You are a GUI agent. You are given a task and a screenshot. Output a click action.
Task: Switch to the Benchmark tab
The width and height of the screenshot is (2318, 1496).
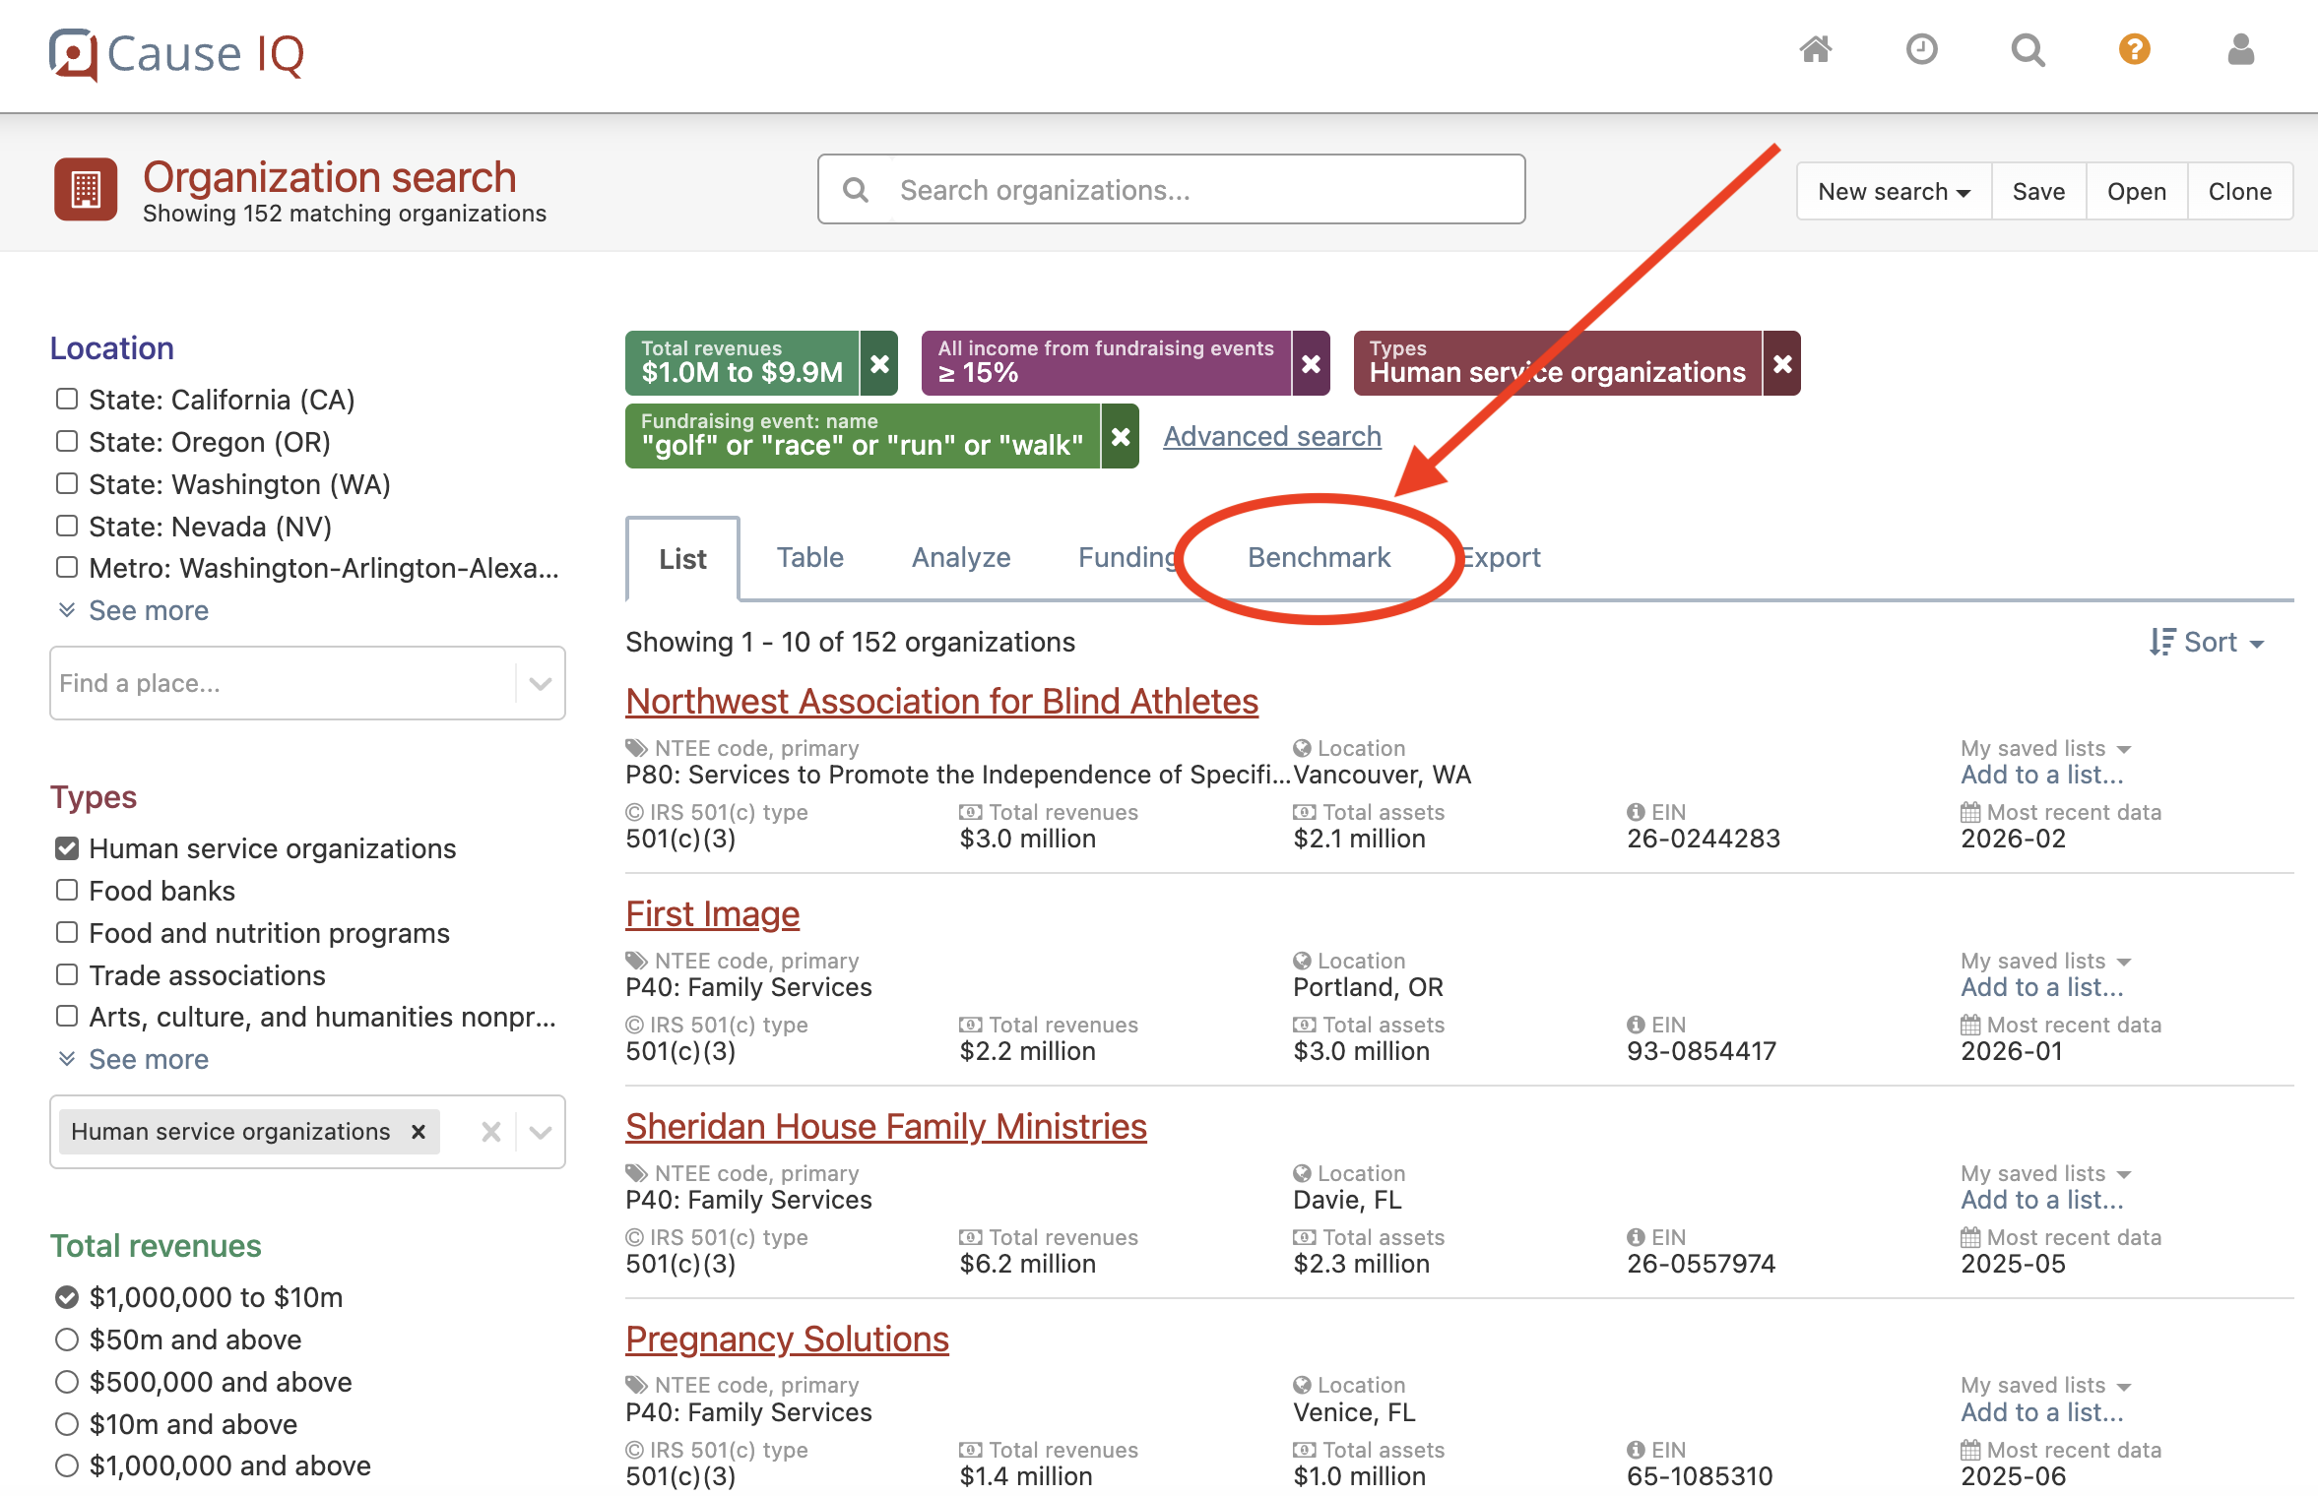tap(1319, 557)
